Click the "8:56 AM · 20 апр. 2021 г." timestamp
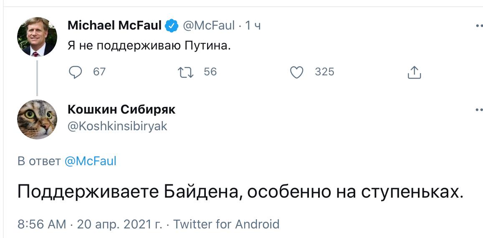The width and height of the screenshot is (483, 238). (x=90, y=224)
